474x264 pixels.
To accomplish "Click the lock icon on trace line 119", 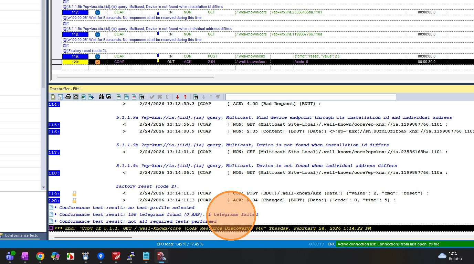I will [x=74, y=194].
